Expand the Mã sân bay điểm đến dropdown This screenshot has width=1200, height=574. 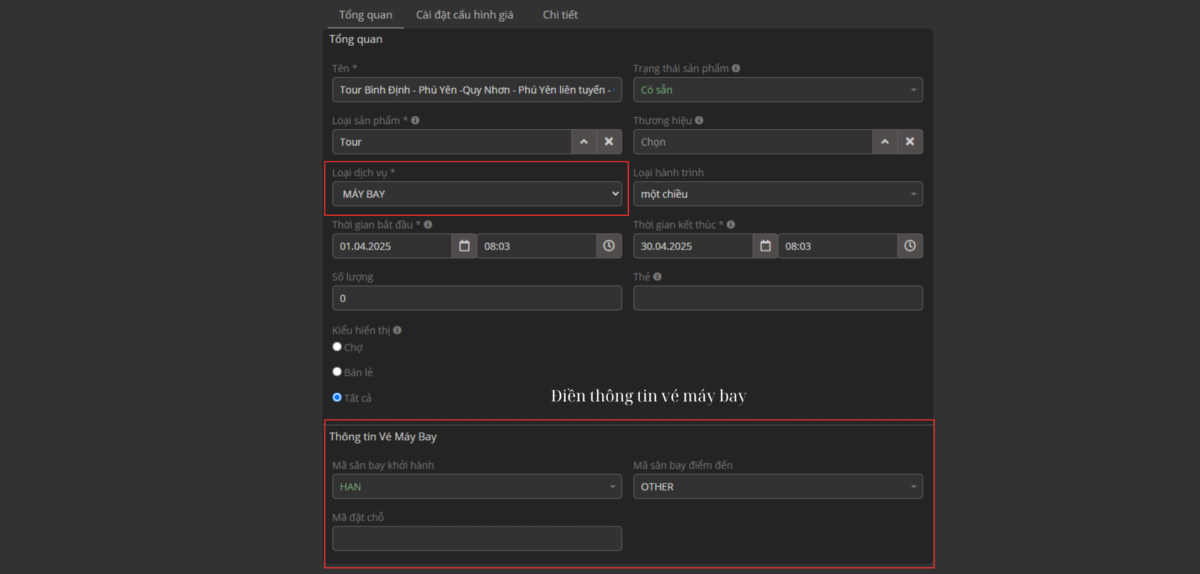pyautogui.click(x=778, y=487)
